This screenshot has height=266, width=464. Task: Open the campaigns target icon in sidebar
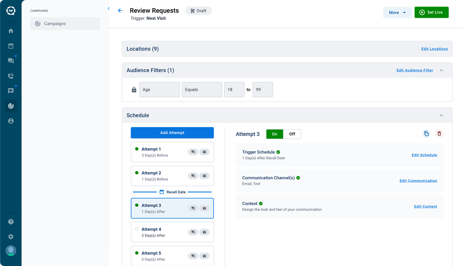click(x=11, y=106)
